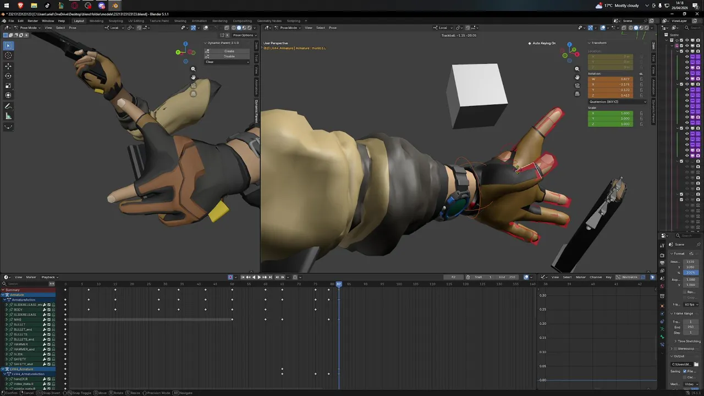This screenshot has height=396, width=704.
Task: Lock the Rotation W value
Action: [641, 79]
